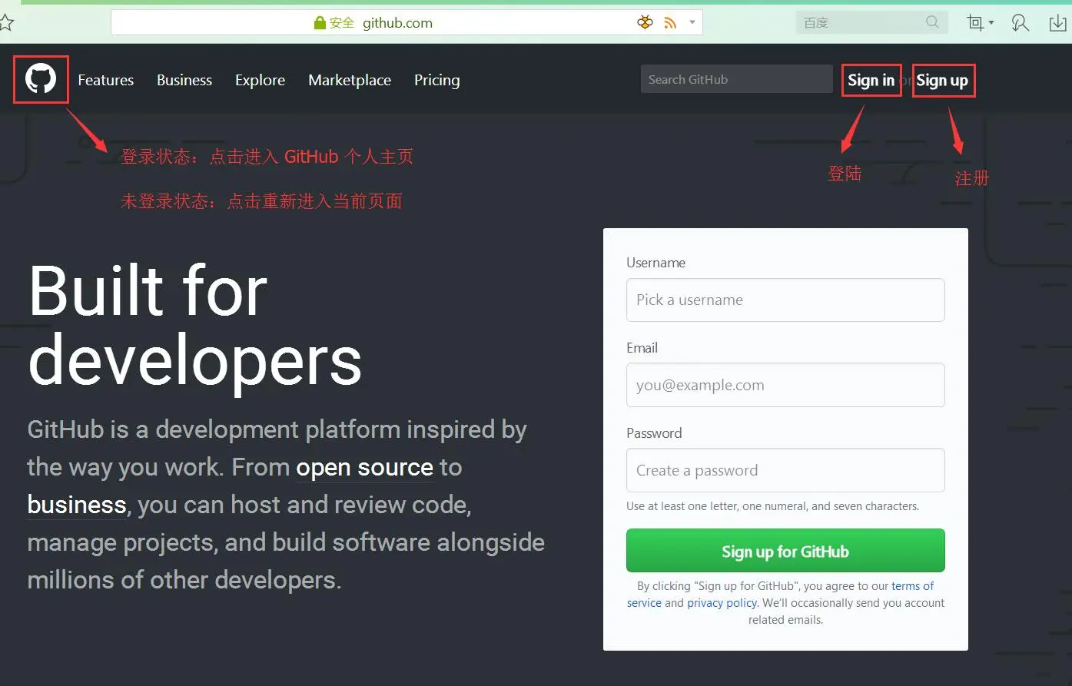Follow the business link in description
The width and height of the screenshot is (1072, 686).
click(x=77, y=505)
